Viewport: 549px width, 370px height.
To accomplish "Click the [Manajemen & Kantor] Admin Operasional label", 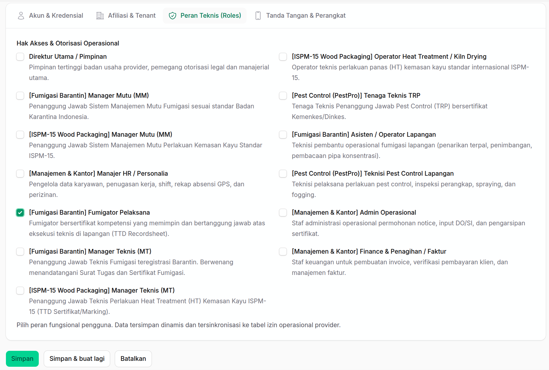I will coord(354,213).
